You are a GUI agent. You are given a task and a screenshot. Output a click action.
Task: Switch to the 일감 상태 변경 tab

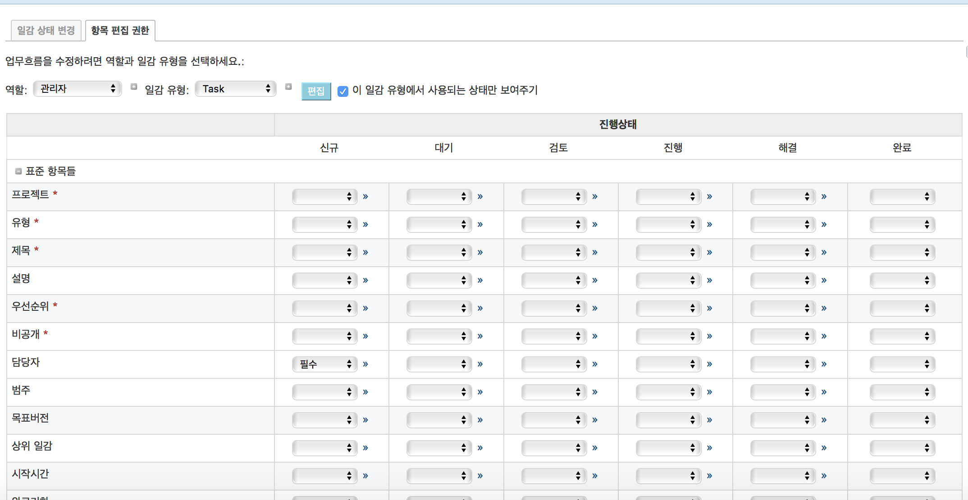[46, 31]
